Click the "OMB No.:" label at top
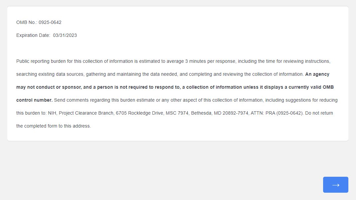 [x=27, y=23]
